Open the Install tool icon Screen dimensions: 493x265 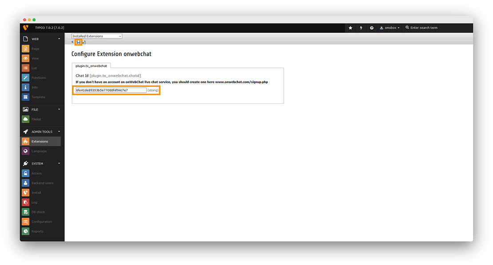(26, 192)
